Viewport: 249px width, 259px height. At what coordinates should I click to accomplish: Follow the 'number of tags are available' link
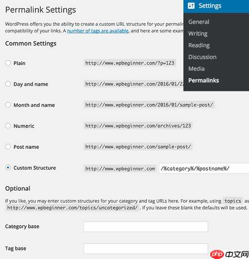[98, 31]
